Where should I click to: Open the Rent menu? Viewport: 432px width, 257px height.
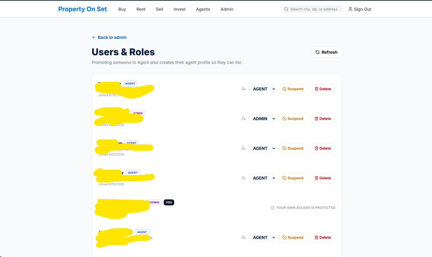141,9
